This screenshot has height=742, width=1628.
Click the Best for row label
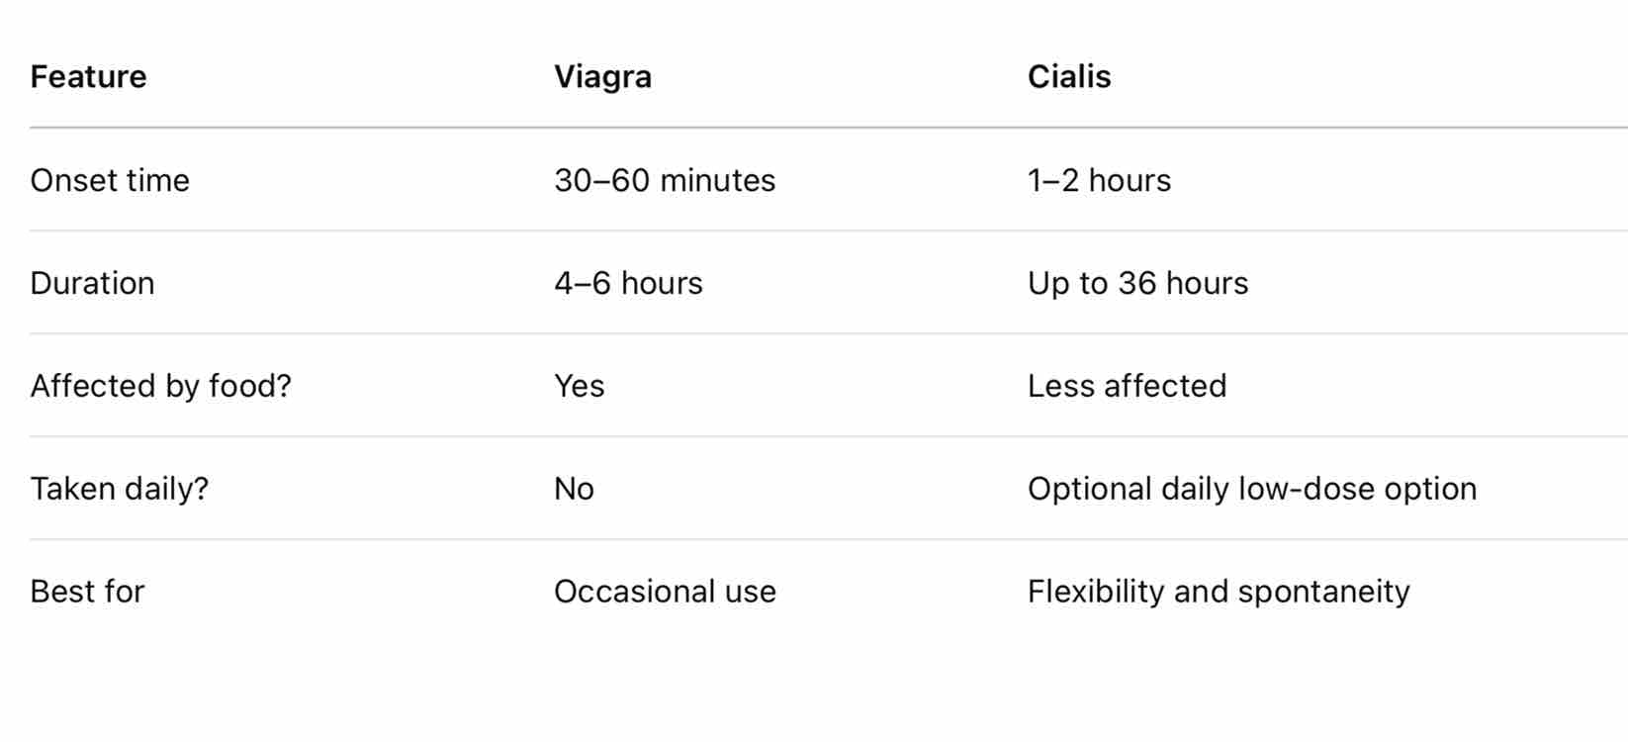[87, 592]
